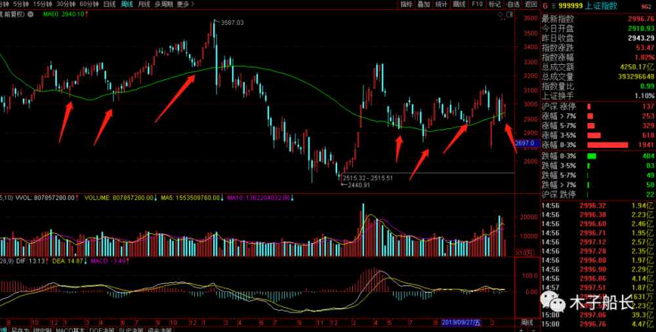This screenshot has width=656, height=332.
Task: Open F10 company information
Action: pos(477,4)
